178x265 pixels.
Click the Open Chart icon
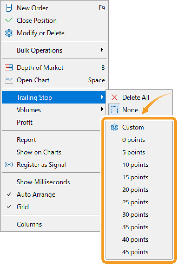click(x=8, y=80)
